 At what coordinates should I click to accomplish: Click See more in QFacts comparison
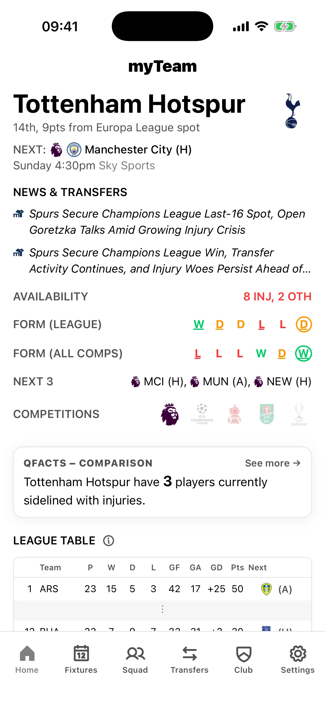point(272,463)
